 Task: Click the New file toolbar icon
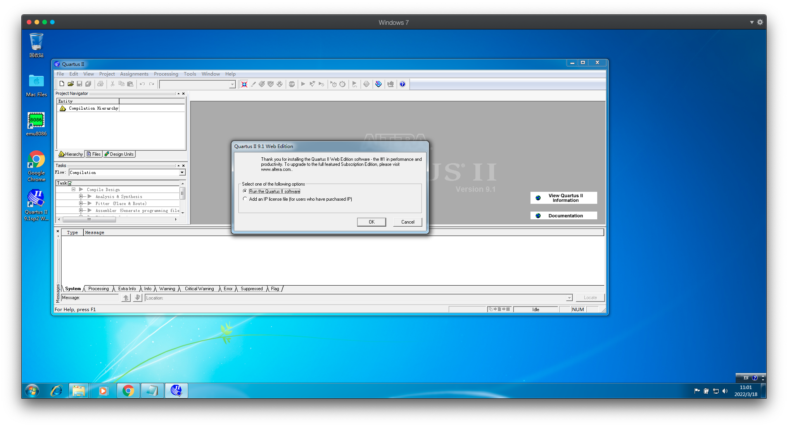(62, 84)
